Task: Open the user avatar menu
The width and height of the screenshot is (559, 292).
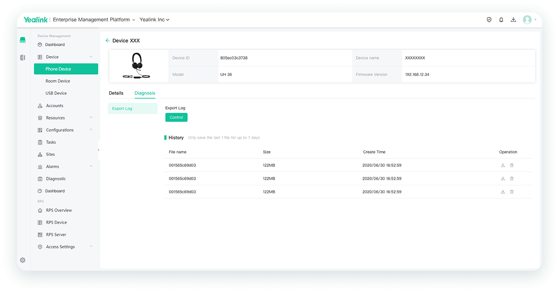Action: coord(527,20)
